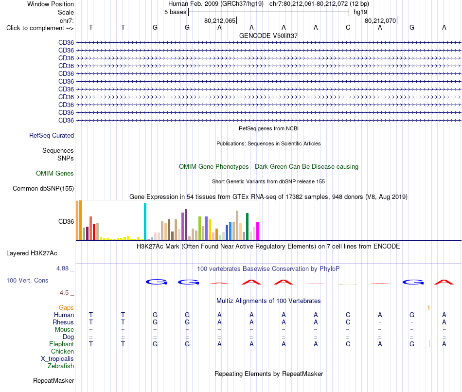Click the "RepeatMasker" track label
Image resolution: width=462 pixels, height=392 pixels.
pyautogui.click(x=53, y=380)
